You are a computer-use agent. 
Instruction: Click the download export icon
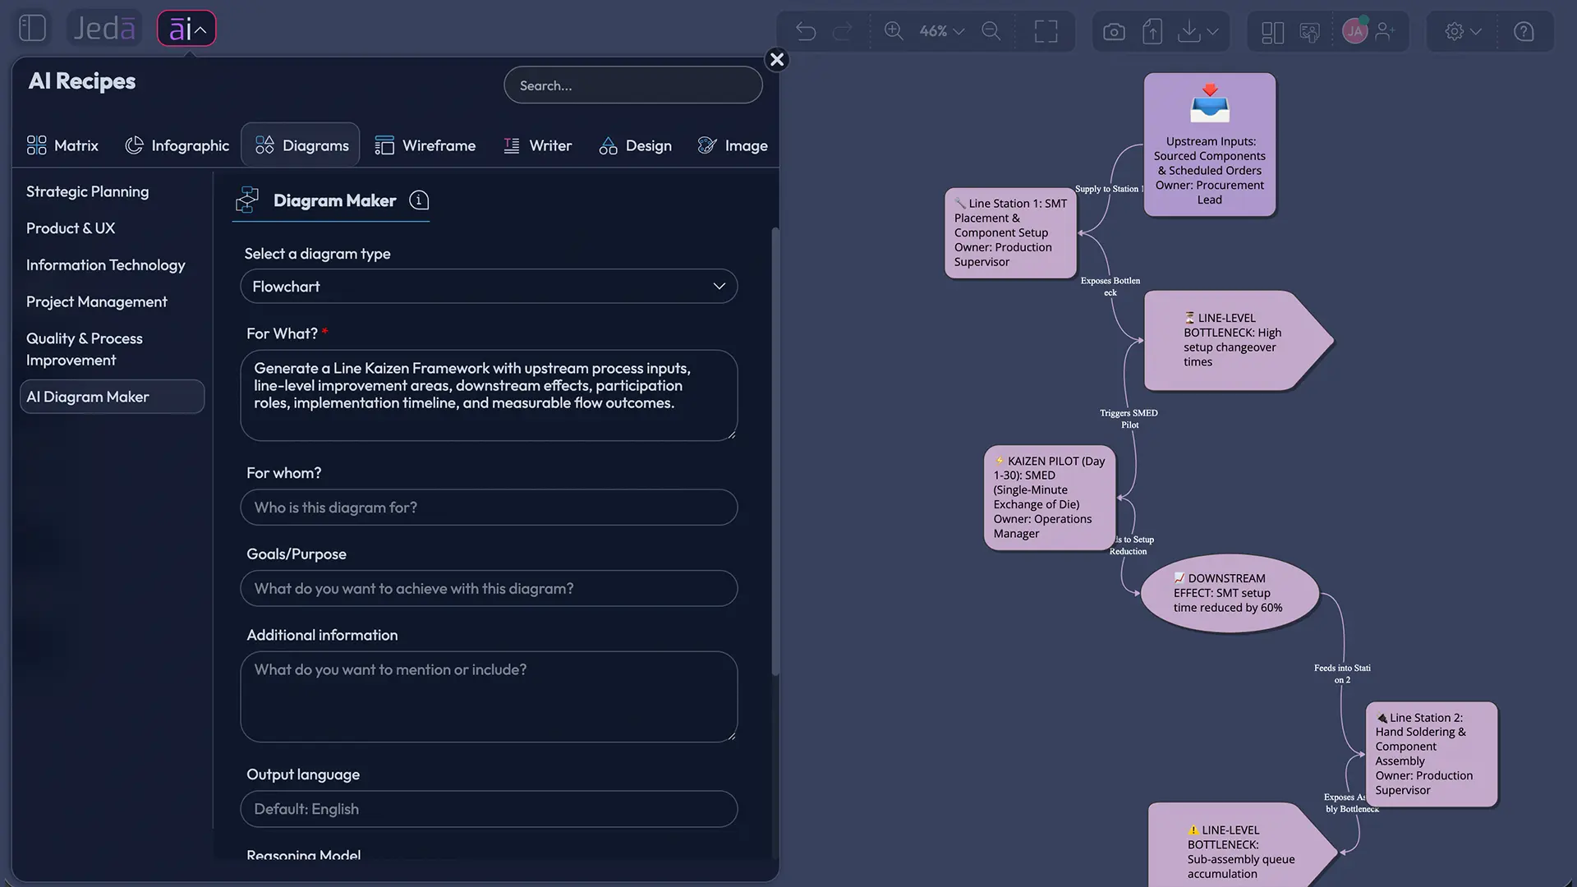tap(1188, 31)
